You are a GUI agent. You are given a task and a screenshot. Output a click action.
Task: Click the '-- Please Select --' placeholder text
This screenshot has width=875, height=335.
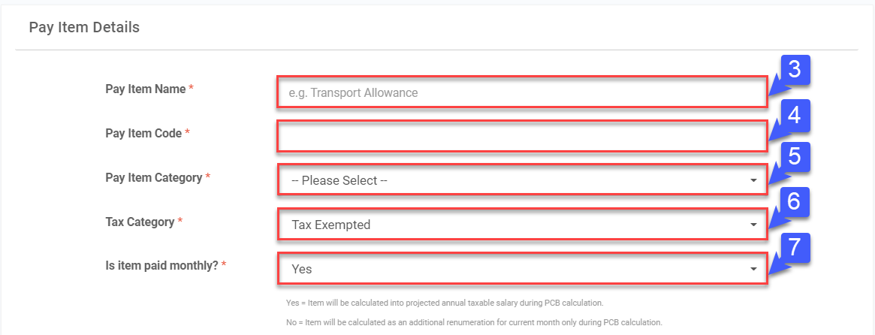pos(339,180)
